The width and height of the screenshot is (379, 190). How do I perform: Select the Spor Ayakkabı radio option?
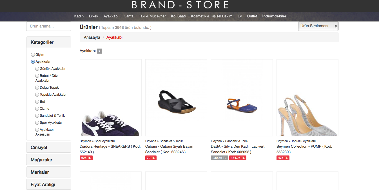[x=37, y=123]
